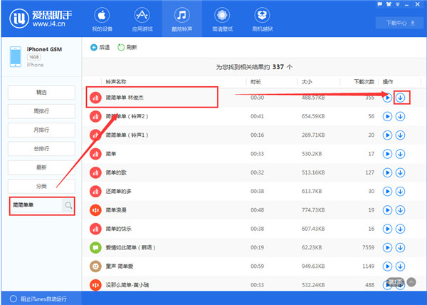Click red icon of 简简单单 林俊杰
This screenshot has height=305, width=427.
[x=95, y=98]
